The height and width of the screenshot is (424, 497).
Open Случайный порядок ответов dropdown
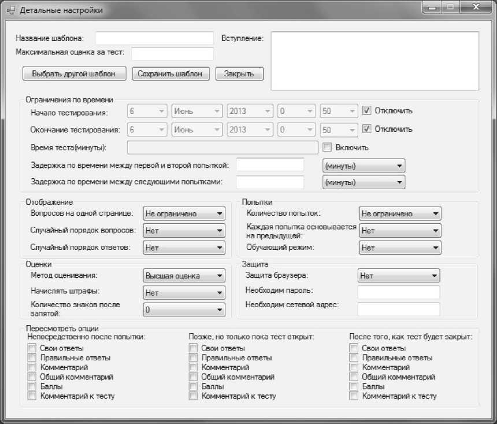(x=184, y=248)
